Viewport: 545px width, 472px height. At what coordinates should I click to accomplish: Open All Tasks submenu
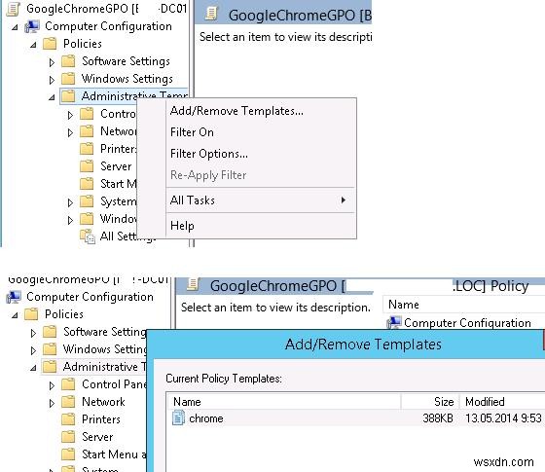point(262,200)
